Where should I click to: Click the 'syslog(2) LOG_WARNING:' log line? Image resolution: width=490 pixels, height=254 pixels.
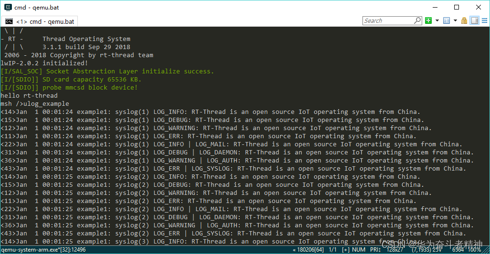[x=216, y=193]
